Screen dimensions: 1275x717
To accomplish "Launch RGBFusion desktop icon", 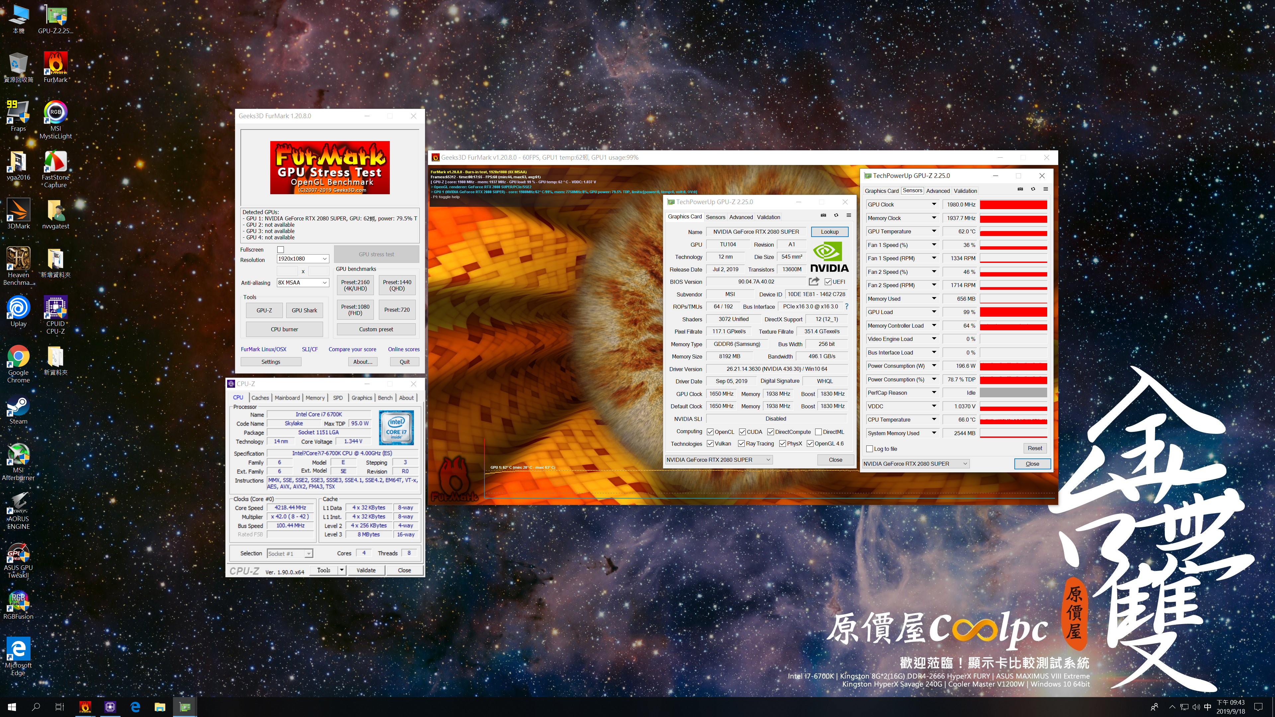I will (x=18, y=605).
